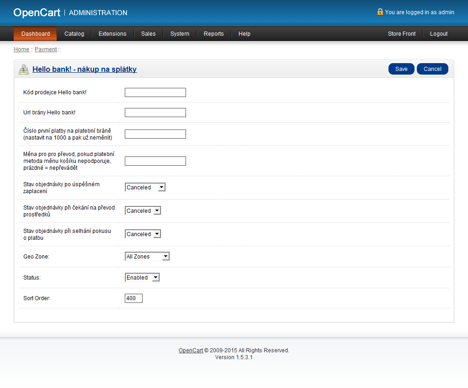
Task: Cancel editing payment settings
Action: point(432,69)
